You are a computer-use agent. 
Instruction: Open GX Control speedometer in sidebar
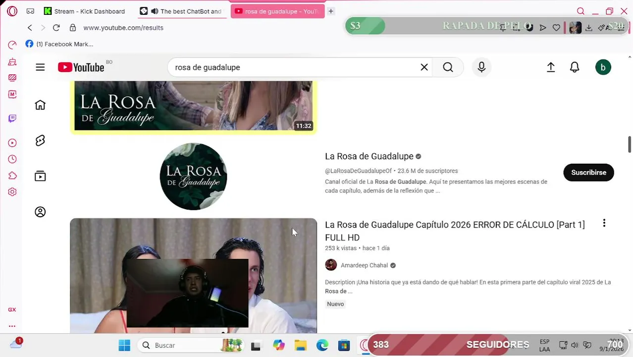pyautogui.click(x=12, y=45)
